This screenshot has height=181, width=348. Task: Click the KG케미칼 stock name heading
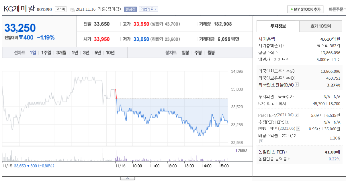coord(19,9)
